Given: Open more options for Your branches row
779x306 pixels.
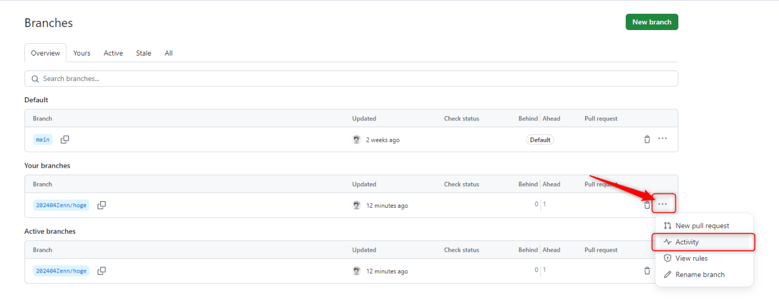Looking at the screenshot, I should coord(662,204).
